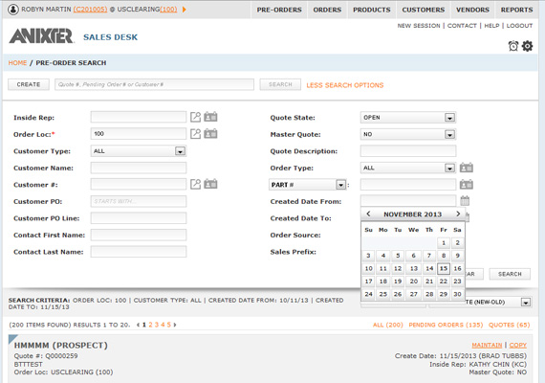The image size is (545, 383).
Task: Click the HMMMM (PROSPECT) result title
Action: pos(61,346)
